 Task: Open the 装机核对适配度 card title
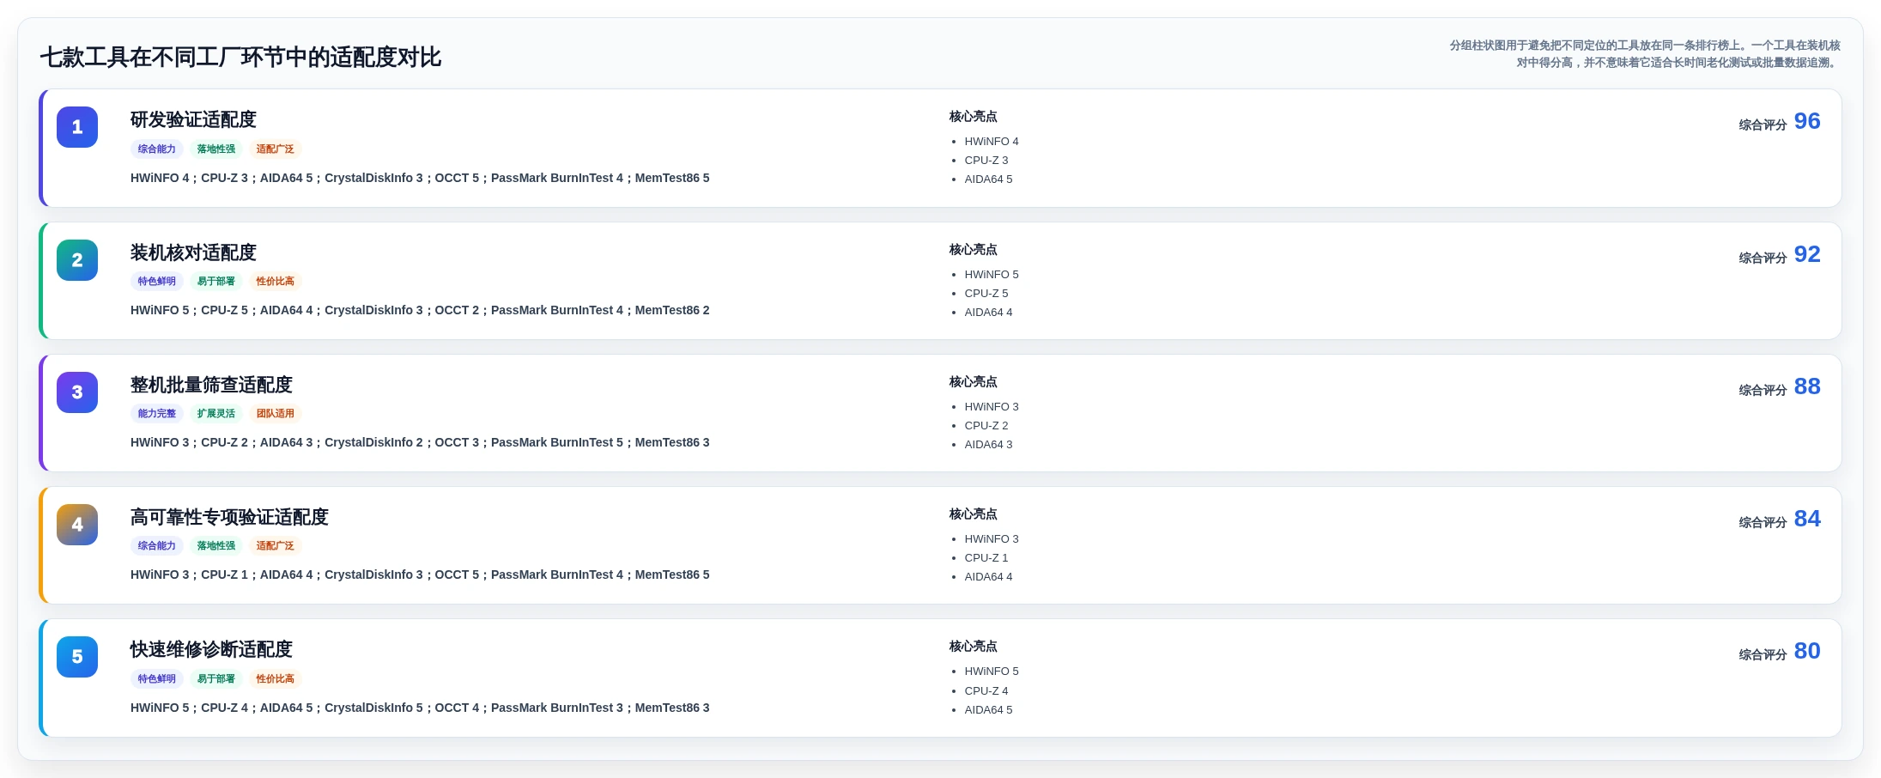[193, 252]
